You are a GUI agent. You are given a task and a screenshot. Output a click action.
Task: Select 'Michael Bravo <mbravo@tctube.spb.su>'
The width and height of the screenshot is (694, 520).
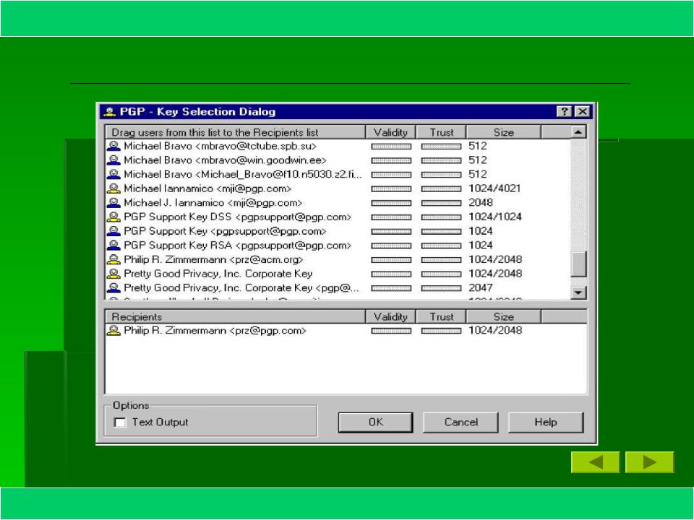pyautogui.click(x=220, y=147)
